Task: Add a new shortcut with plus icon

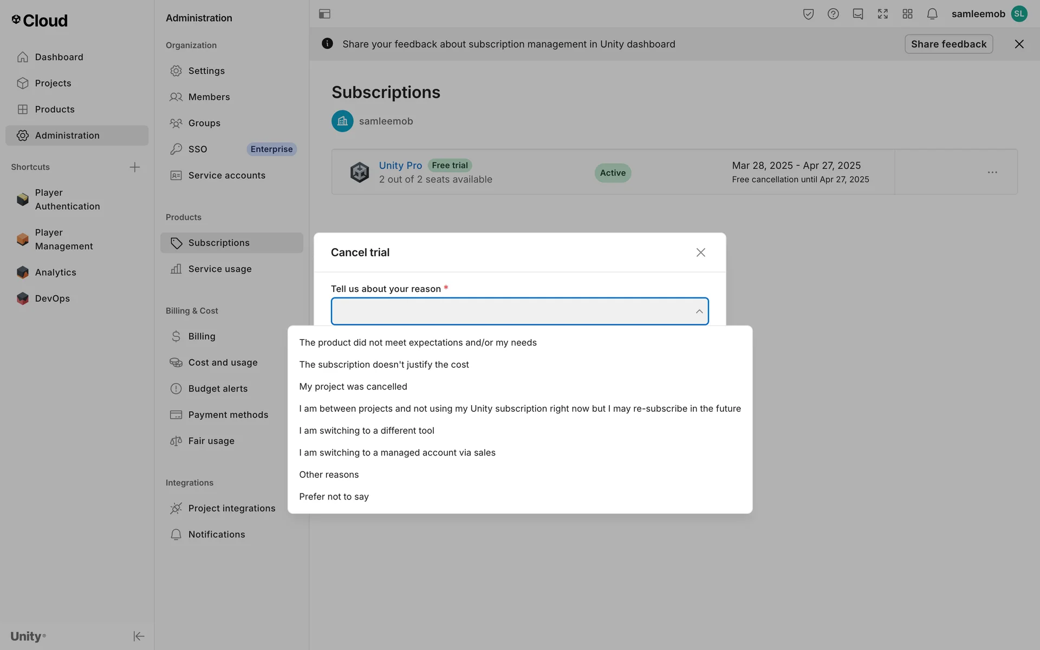Action: [135, 167]
